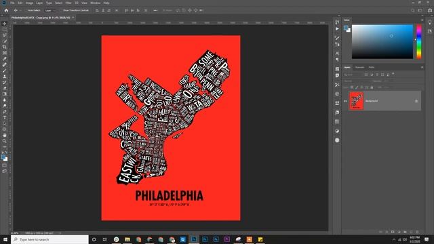Select the Quick Selection tool

click(5, 41)
